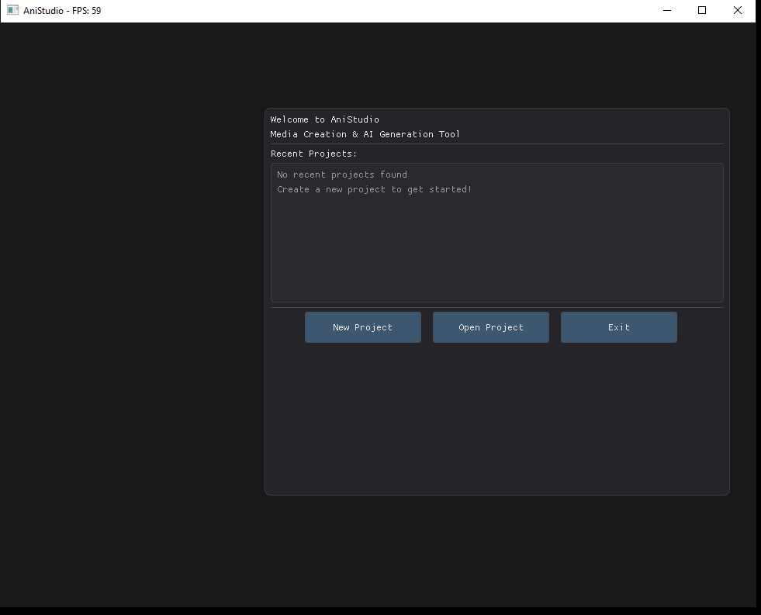Click 'Welcome to AniStudio' heading
Image resolution: width=761 pixels, height=615 pixels.
pos(325,119)
